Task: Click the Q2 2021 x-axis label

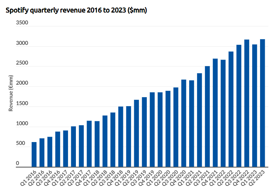Action: [194, 178]
